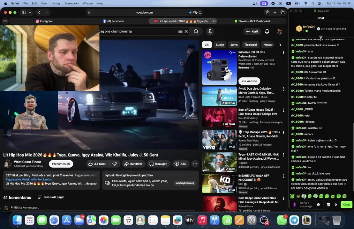Toggle the Safari sidebar button
The height and width of the screenshot is (229, 354).
point(24,12)
